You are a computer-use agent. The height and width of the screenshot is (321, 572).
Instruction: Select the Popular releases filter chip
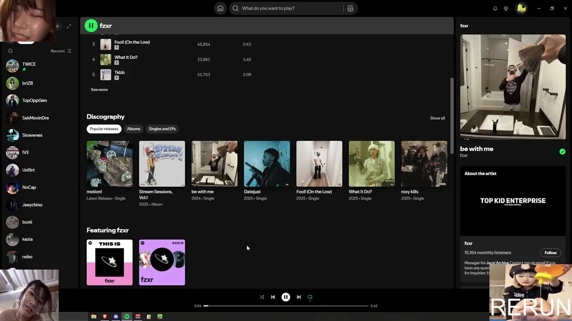[x=104, y=129]
